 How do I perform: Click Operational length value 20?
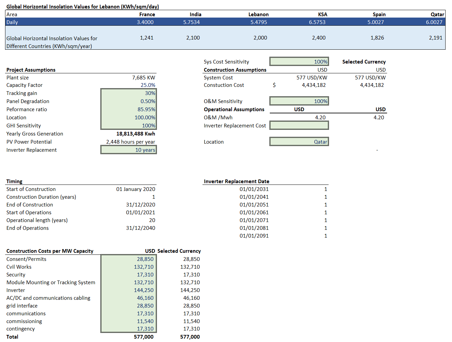pos(152,220)
